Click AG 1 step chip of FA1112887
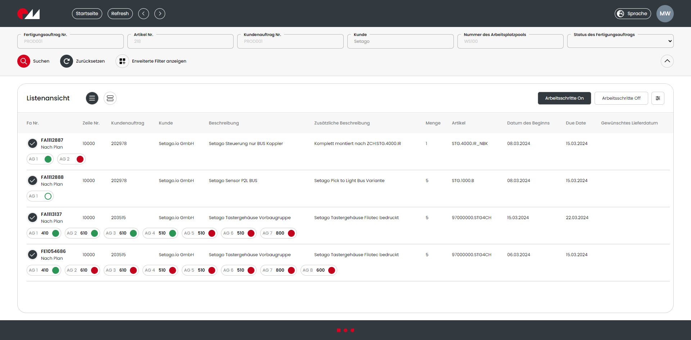691x340 pixels. point(40,159)
